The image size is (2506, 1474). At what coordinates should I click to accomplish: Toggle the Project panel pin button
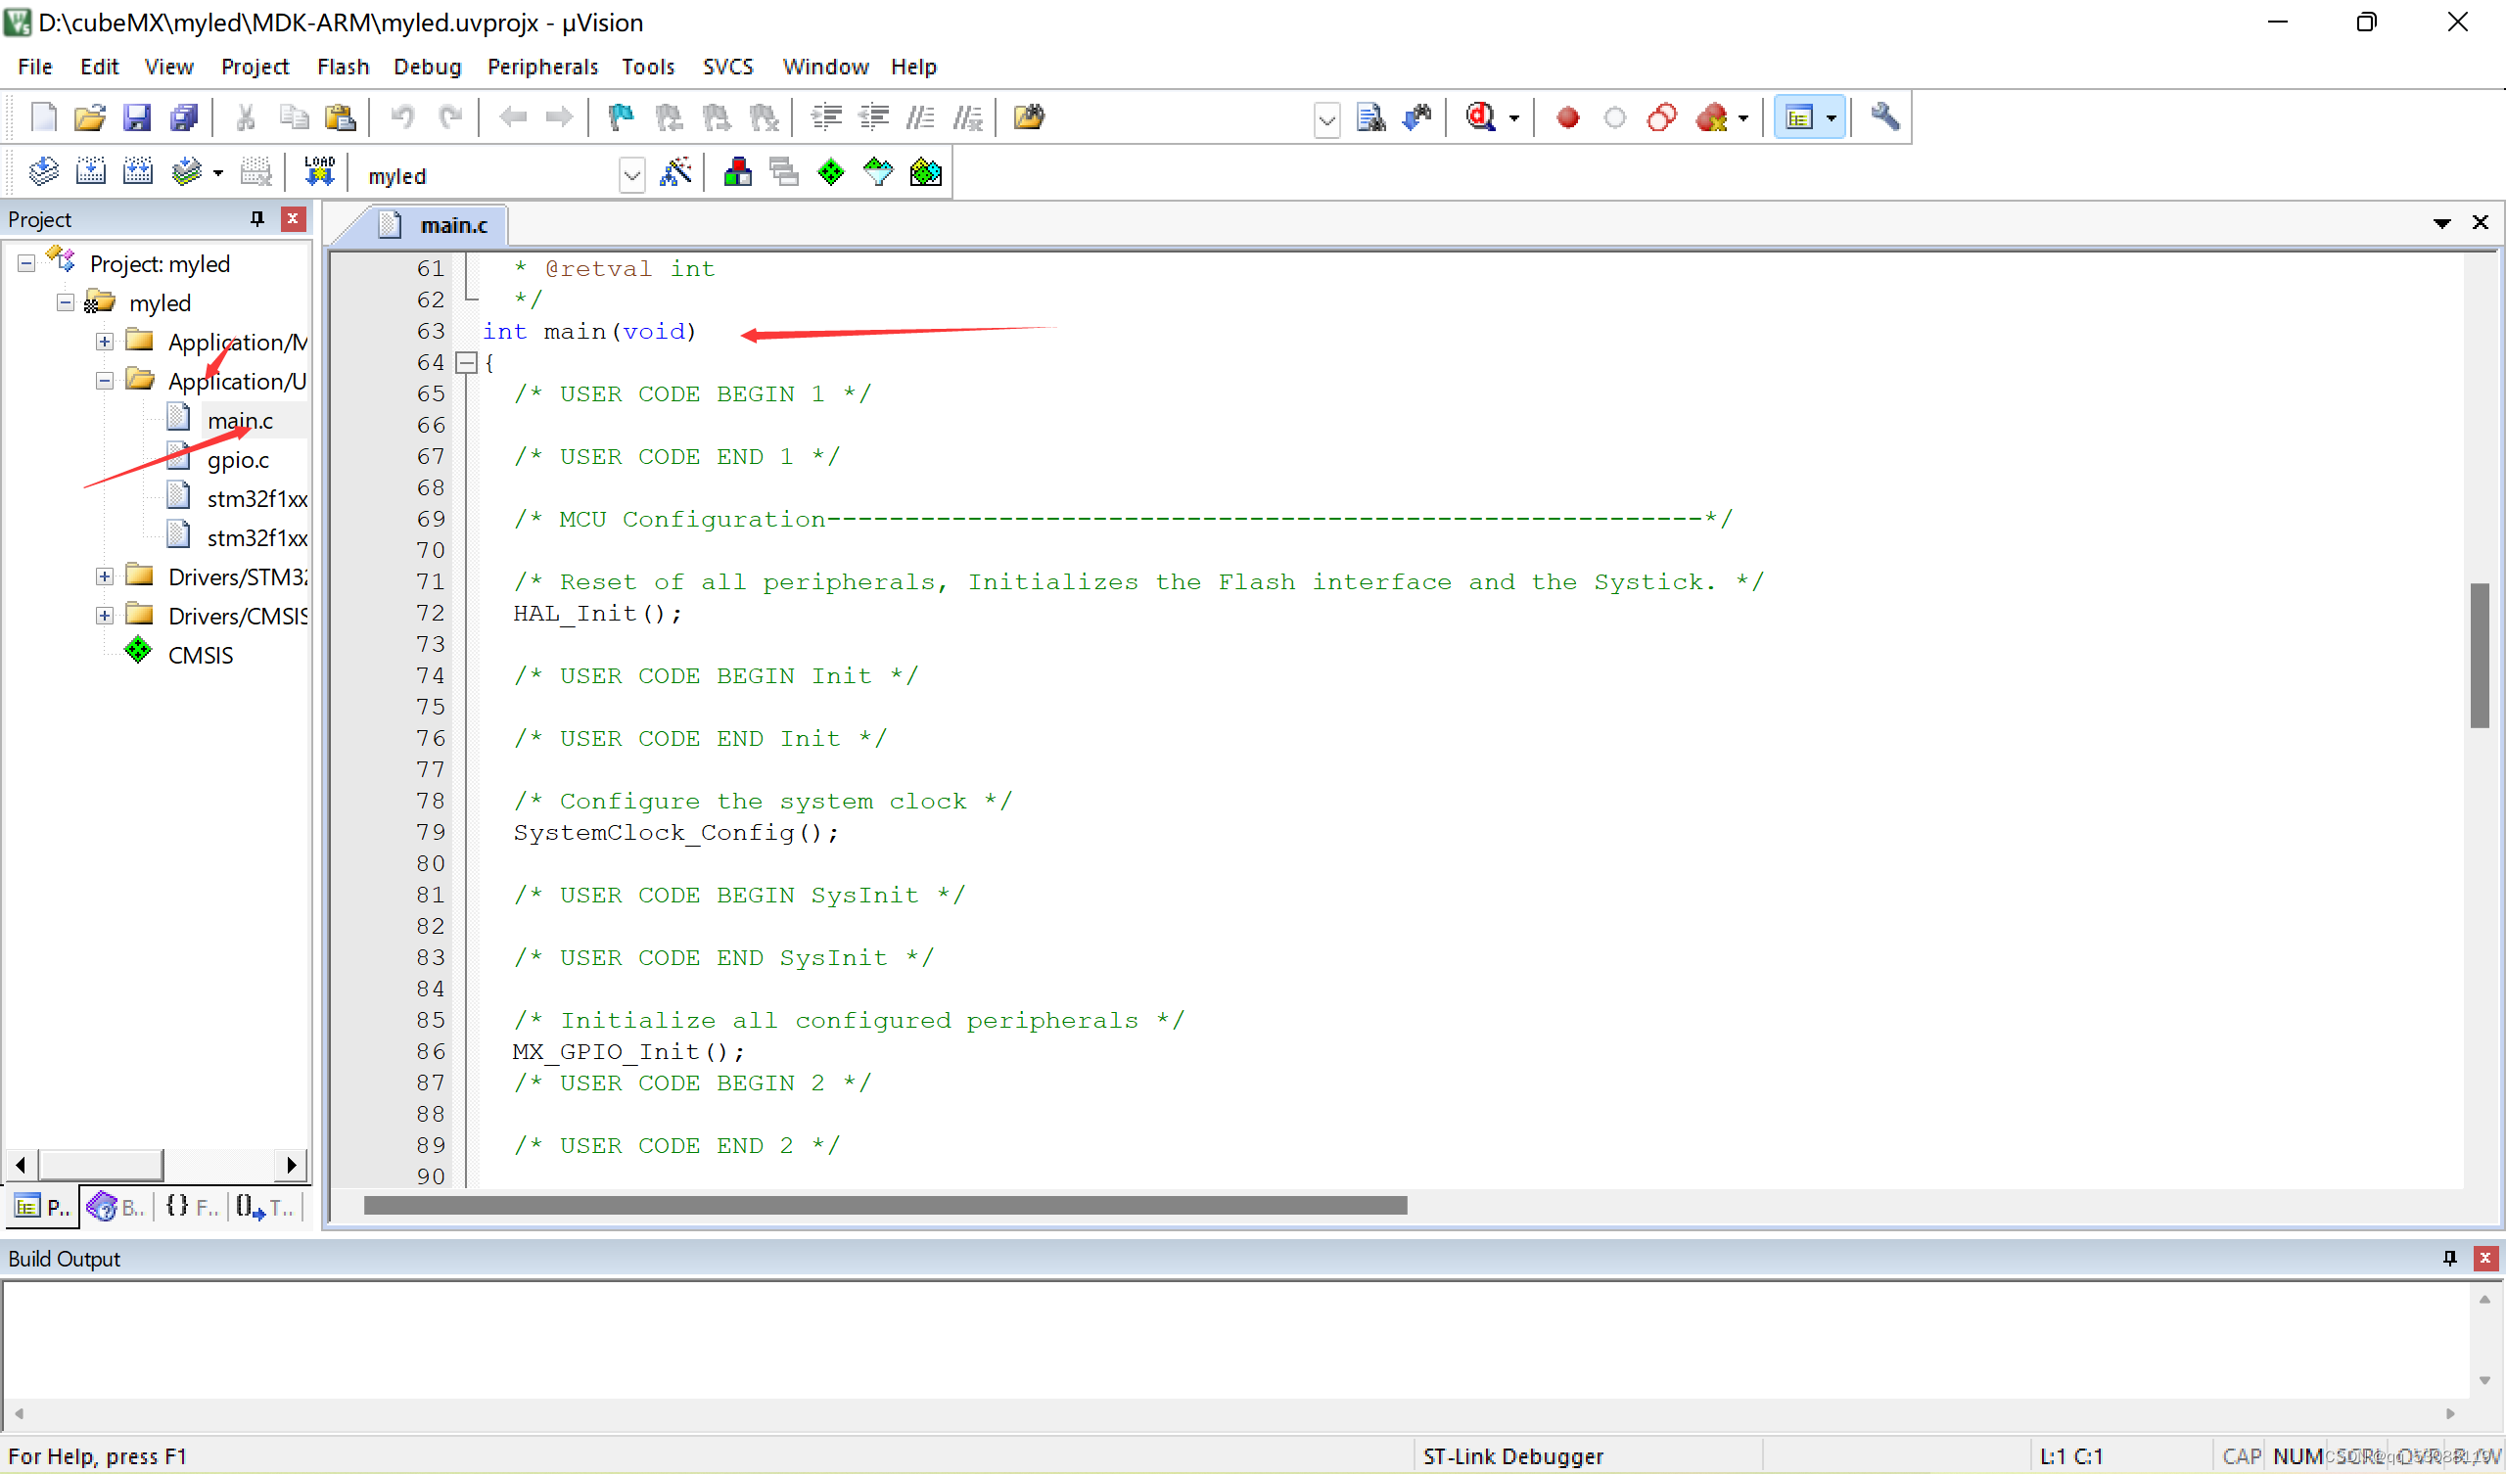coord(255,217)
